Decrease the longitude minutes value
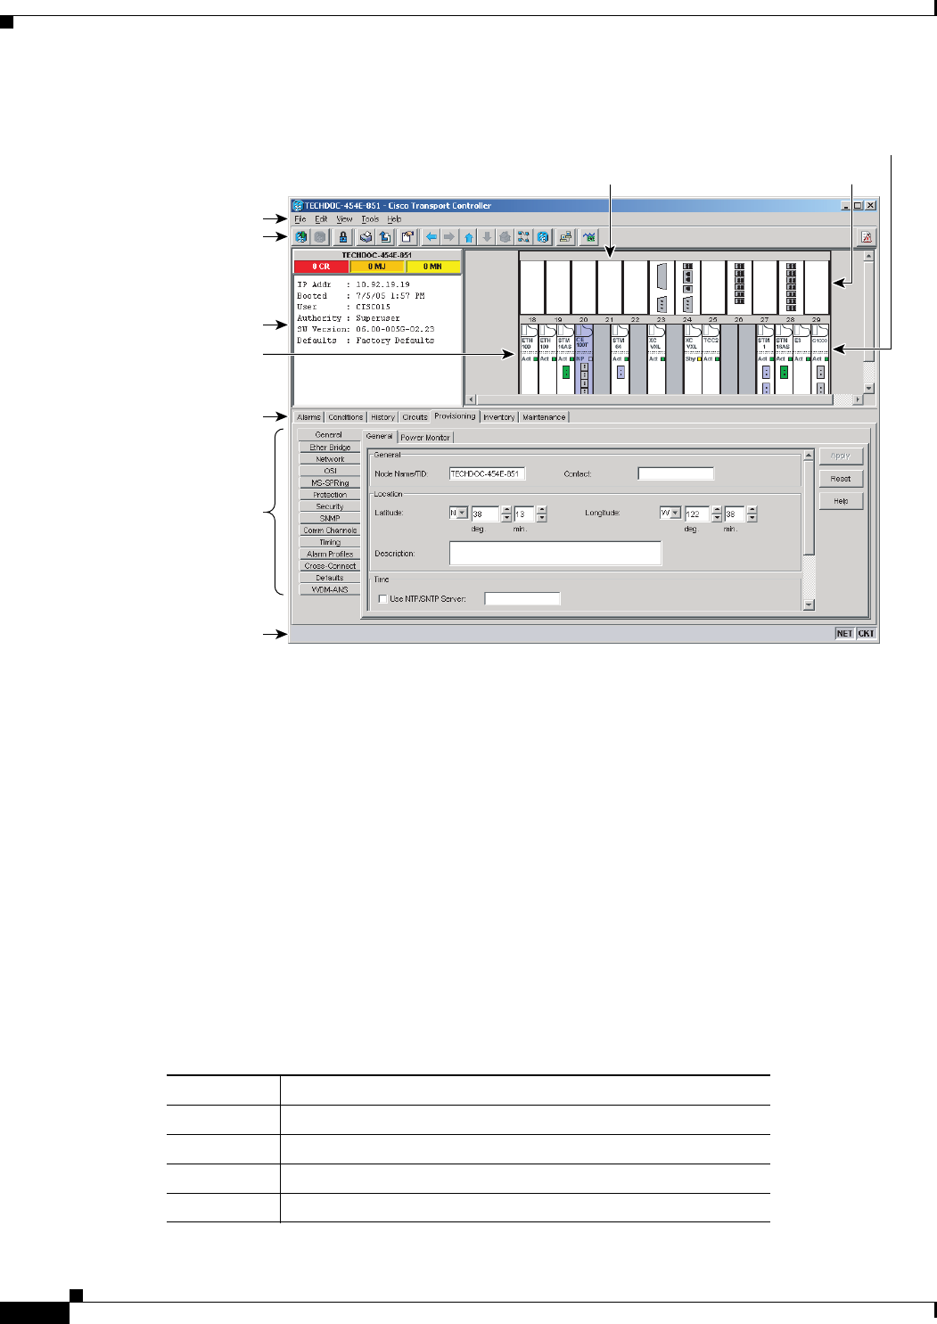This screenshot has width=937, height=1324. point(752,518)
